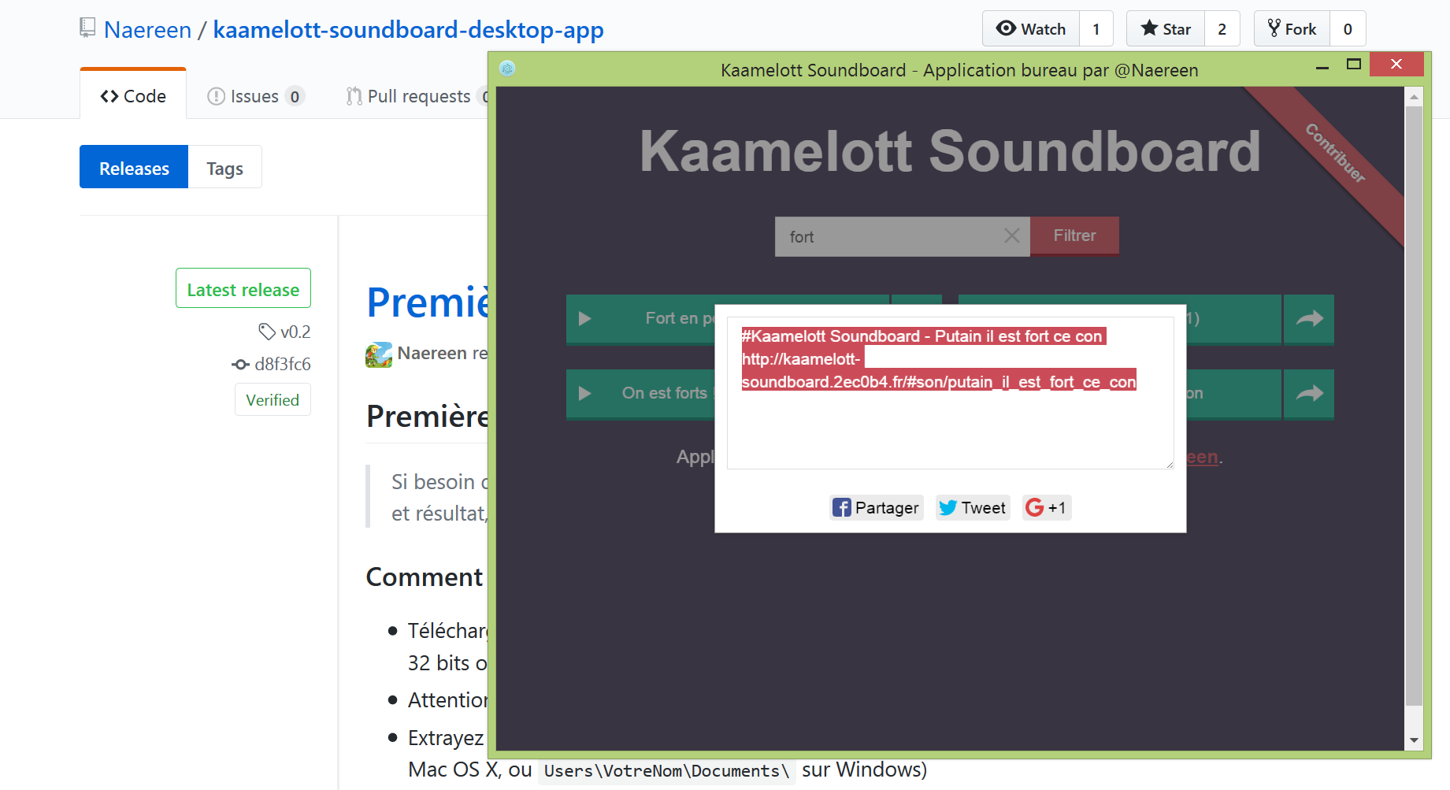Screen dimensions: 1450x790
Task: Open the Naereen release author link
Action: click(x=432, y=353)
